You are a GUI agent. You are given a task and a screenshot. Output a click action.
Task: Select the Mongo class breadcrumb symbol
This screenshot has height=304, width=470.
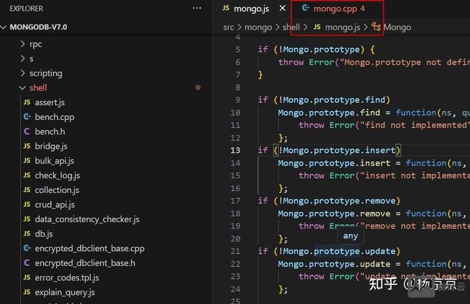[397, 27]
